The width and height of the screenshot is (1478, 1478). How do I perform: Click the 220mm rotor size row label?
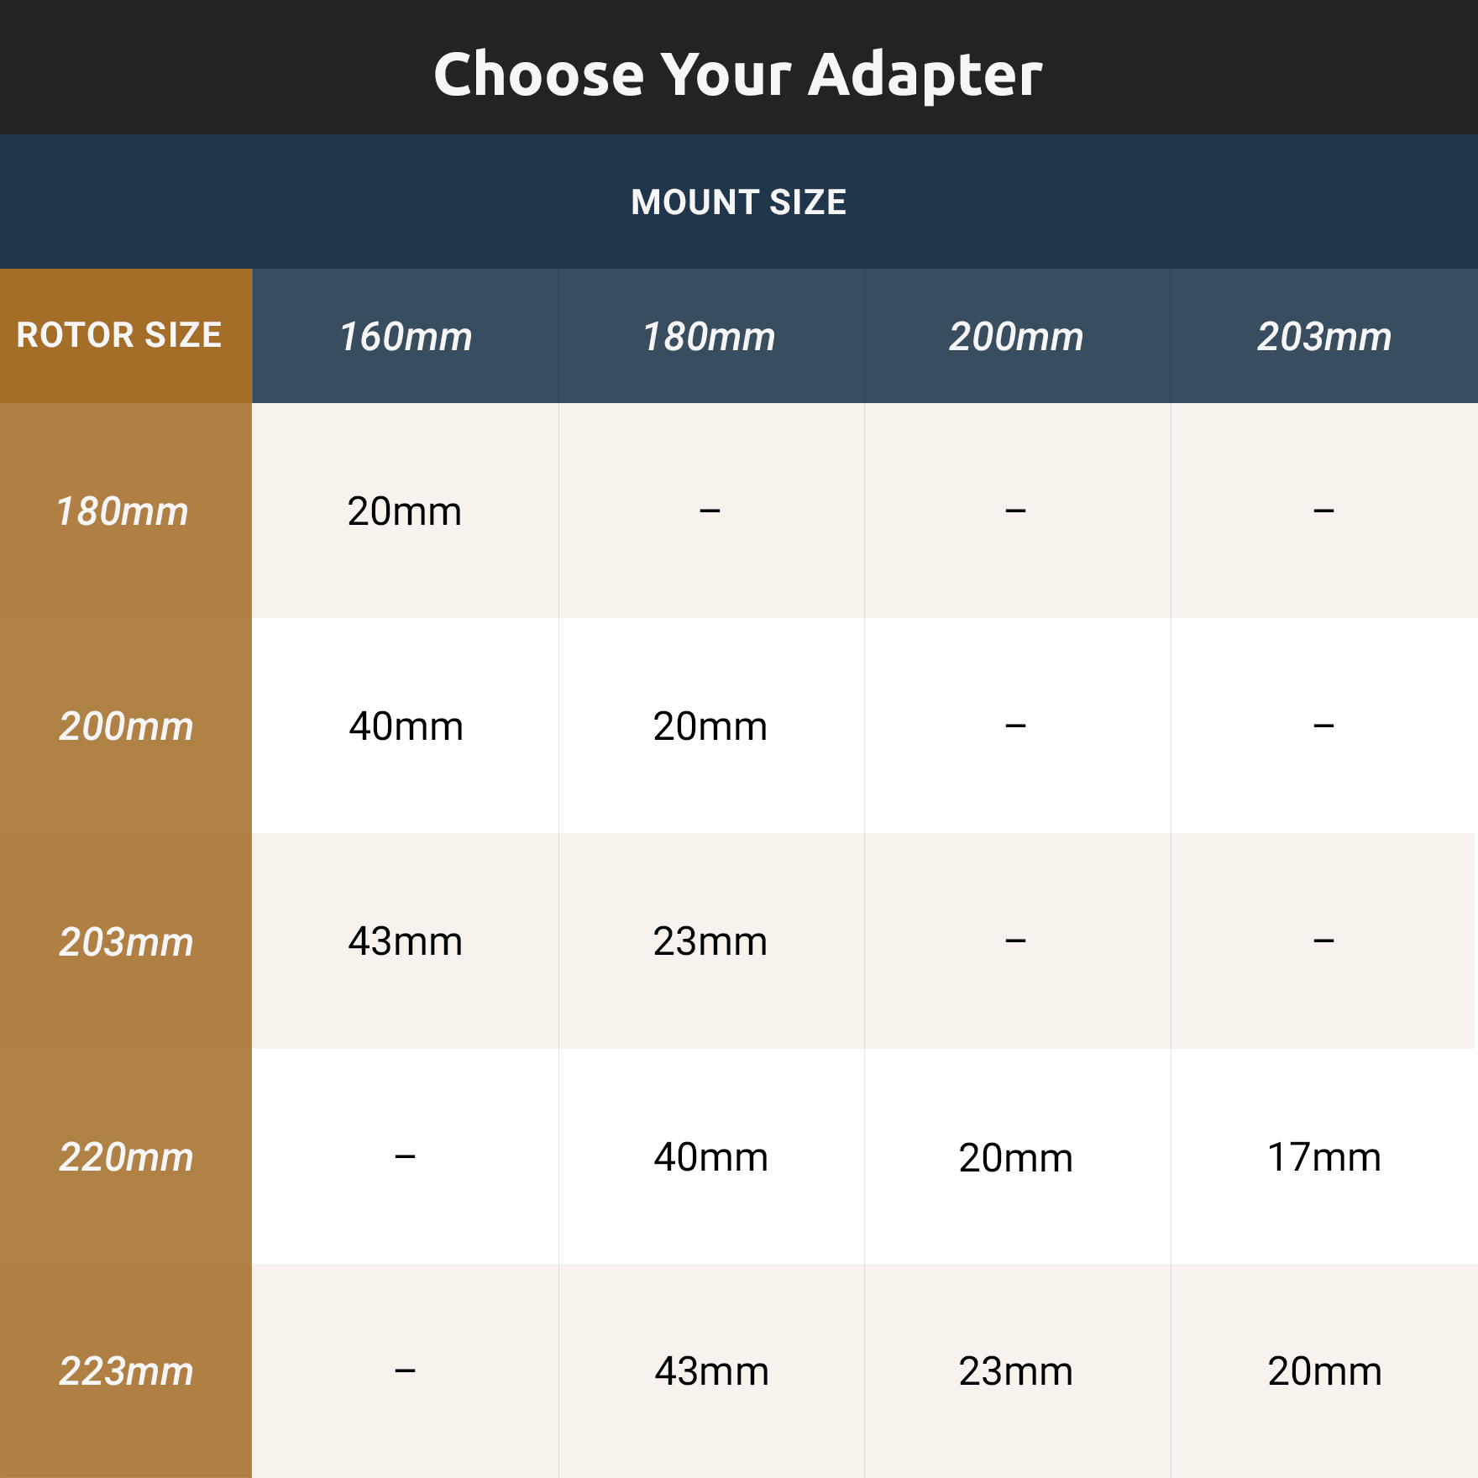tap(126, 1157)
